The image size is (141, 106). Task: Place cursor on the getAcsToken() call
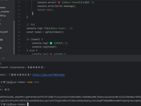55,32
